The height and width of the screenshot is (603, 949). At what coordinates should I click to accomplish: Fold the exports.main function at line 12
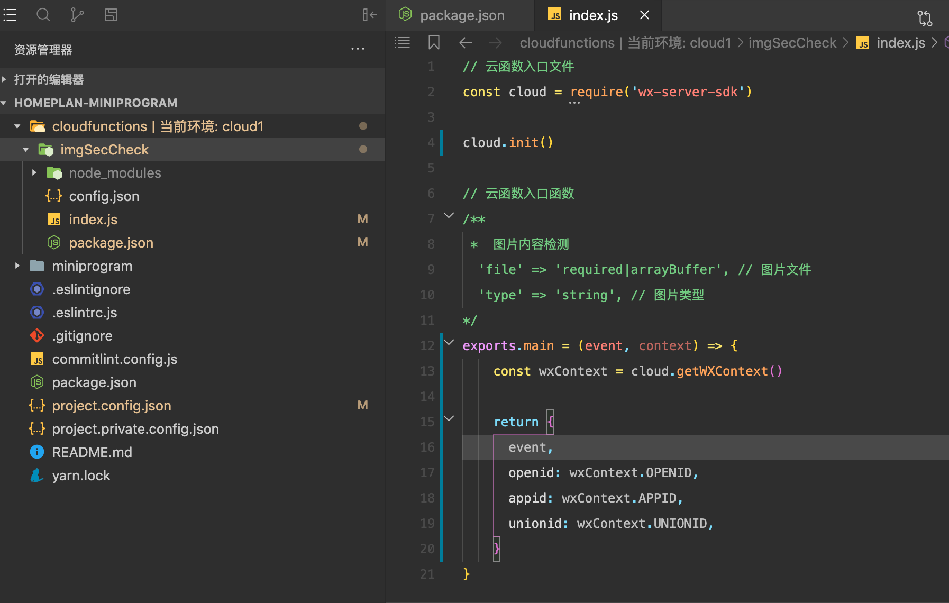coord(449,343)
